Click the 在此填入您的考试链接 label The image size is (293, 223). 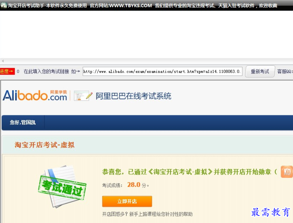(x=46, y=71)
